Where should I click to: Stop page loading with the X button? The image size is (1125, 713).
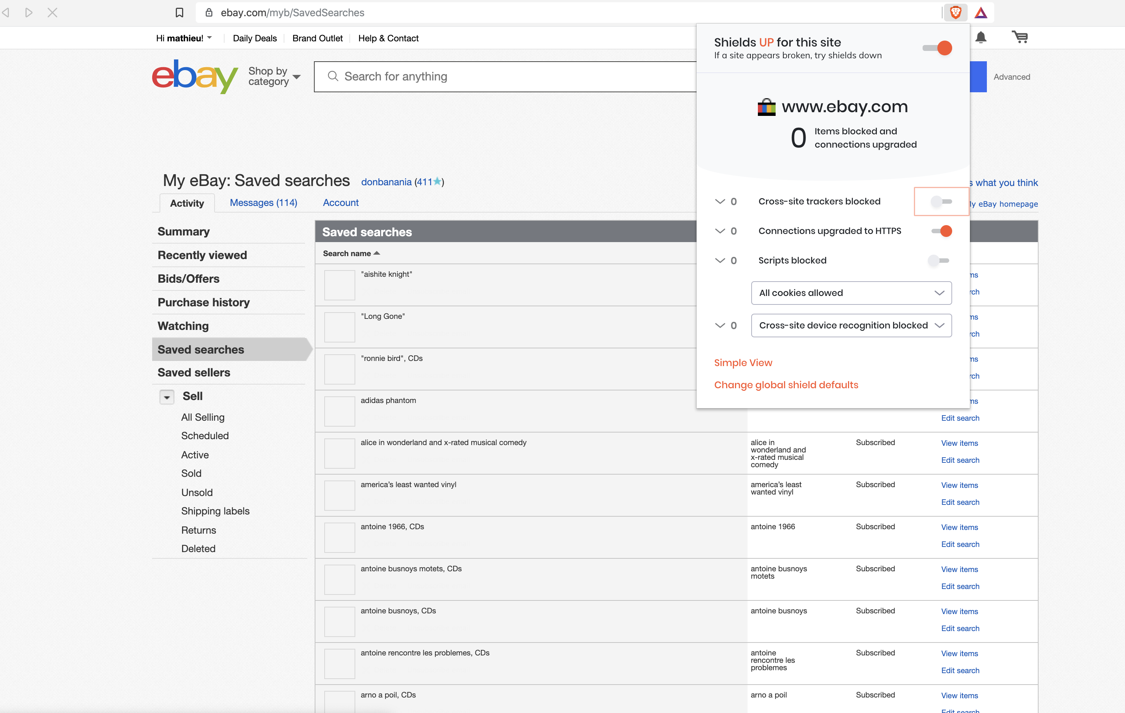click(x=52, y=13)
